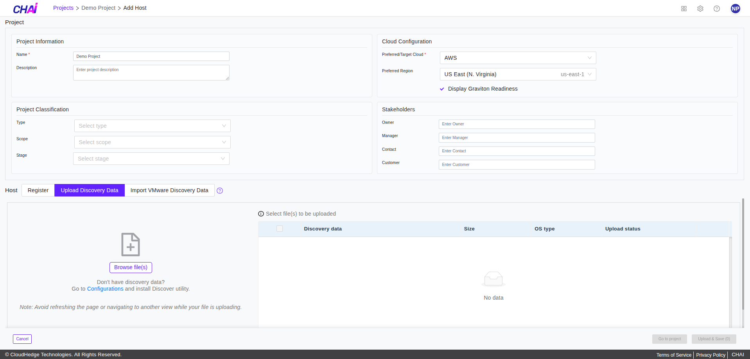This screenshot has height=359, width=750.
Task: Open Demo Project breadcrumb
Action: coord(98,8)
